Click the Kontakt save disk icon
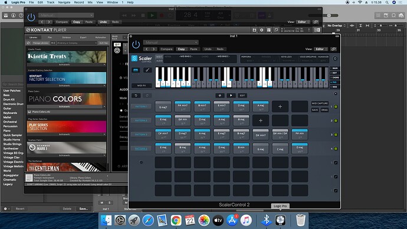Image resolution: width=407 pixels, height=229 pixels. (254, 30)
